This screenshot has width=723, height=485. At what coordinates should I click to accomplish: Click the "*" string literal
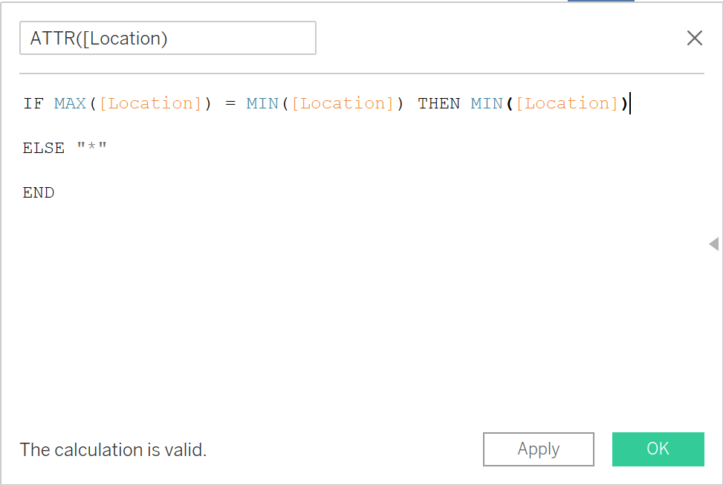coord(92,148)
